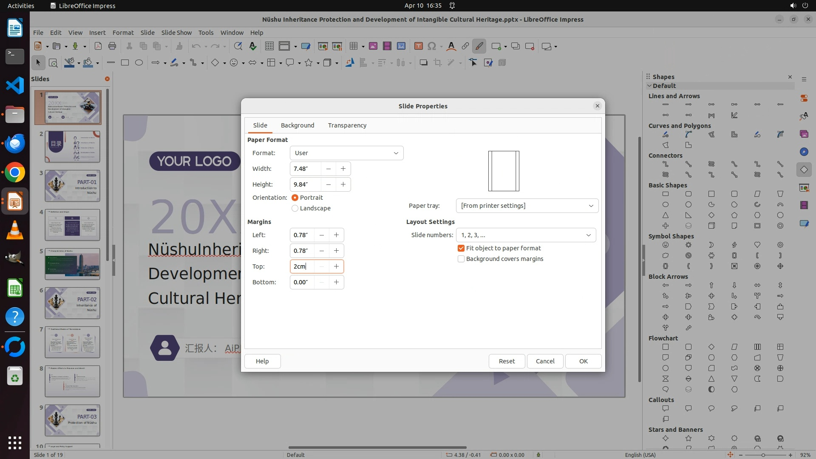Open the Insert Special Character icon

coord(432,46)
